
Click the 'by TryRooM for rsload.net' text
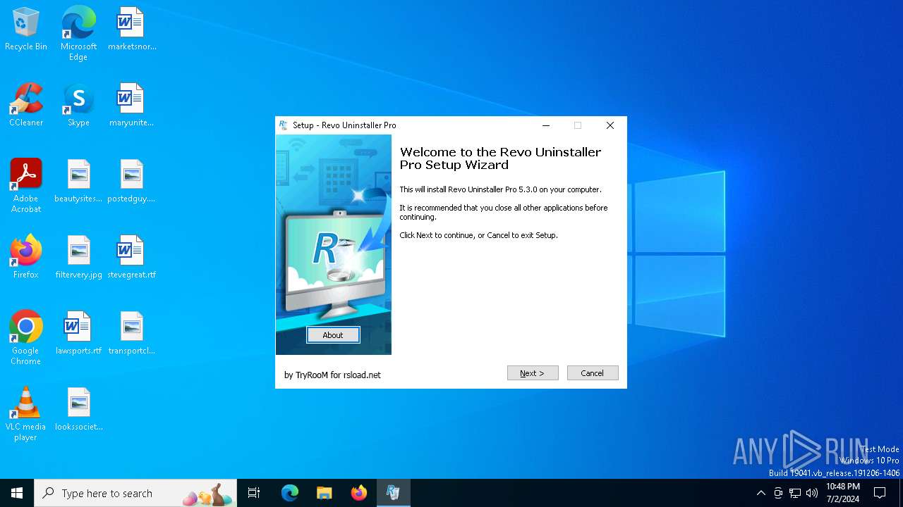[x=332, y=375]
